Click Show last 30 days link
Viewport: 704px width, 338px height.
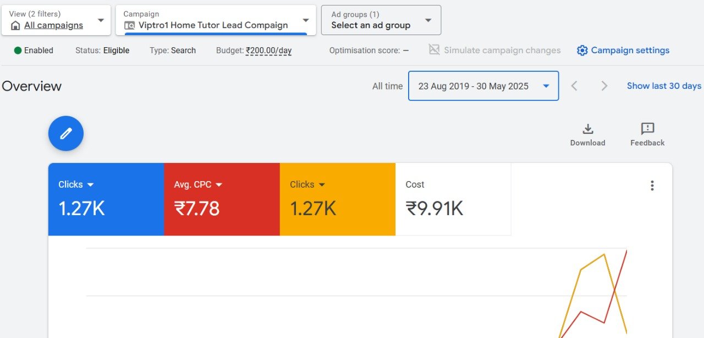click(664, 86)
